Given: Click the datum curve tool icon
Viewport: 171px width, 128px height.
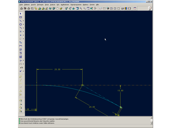Looking at the screenshot, I should pos(21,84).
